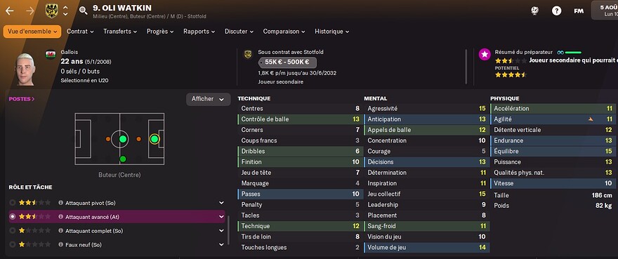This screenshot has width=618, height=259.
Task: Open the search magnifier icon
Action: 83,11
